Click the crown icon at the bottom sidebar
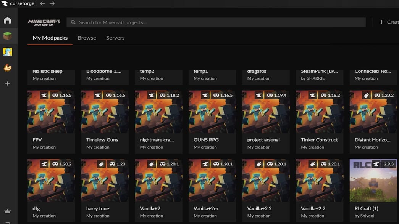 [x=7, y=211]
